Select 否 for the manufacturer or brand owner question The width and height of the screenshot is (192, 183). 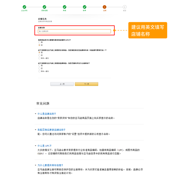(39, 55)
